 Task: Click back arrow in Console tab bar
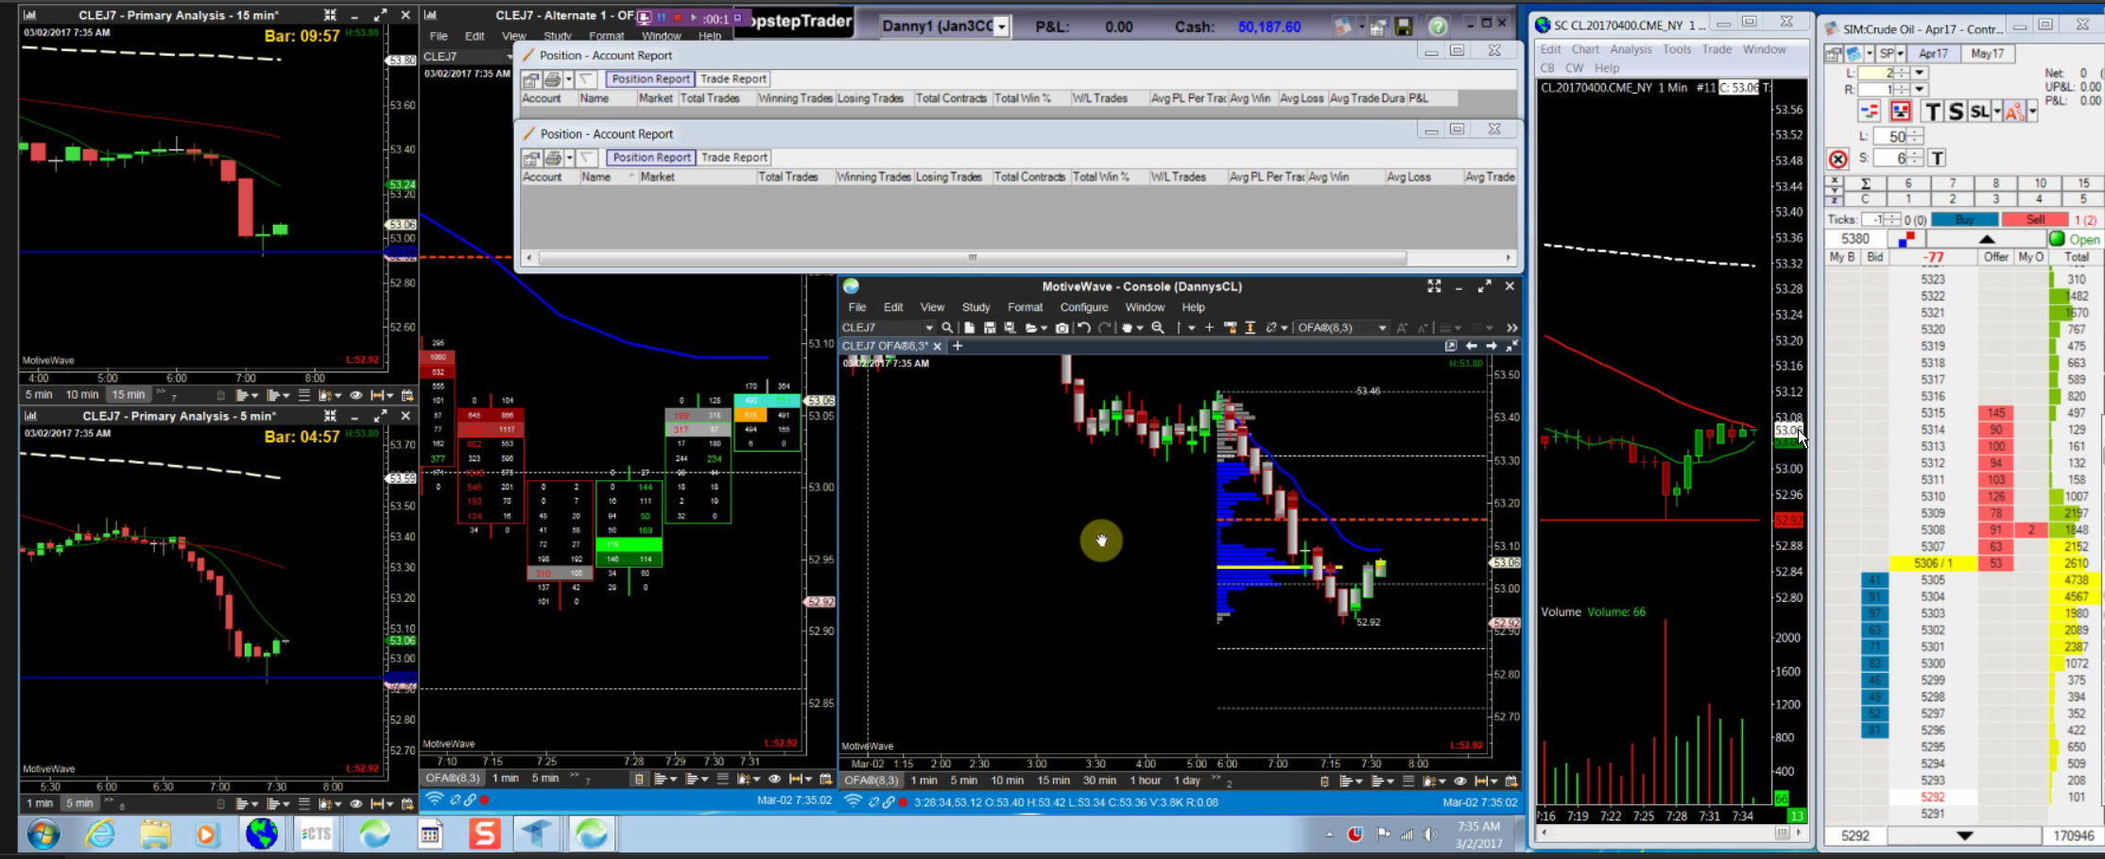pos(1471,346)
